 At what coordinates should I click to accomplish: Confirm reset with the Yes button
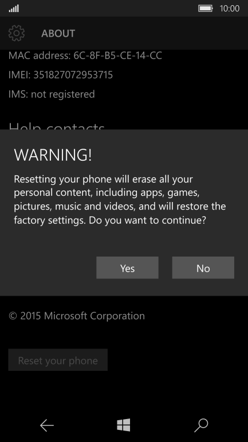tap(127, 268)
